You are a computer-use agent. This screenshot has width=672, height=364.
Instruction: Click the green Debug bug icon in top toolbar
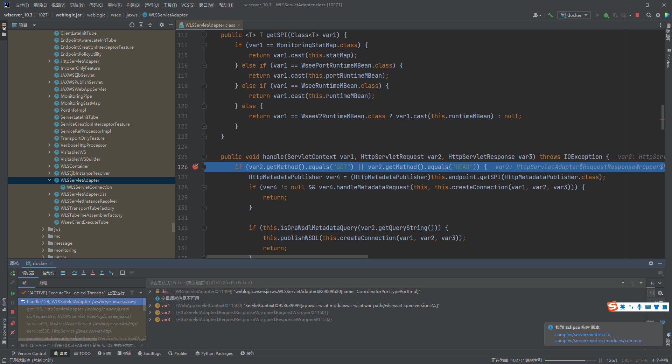coord(606,15)
